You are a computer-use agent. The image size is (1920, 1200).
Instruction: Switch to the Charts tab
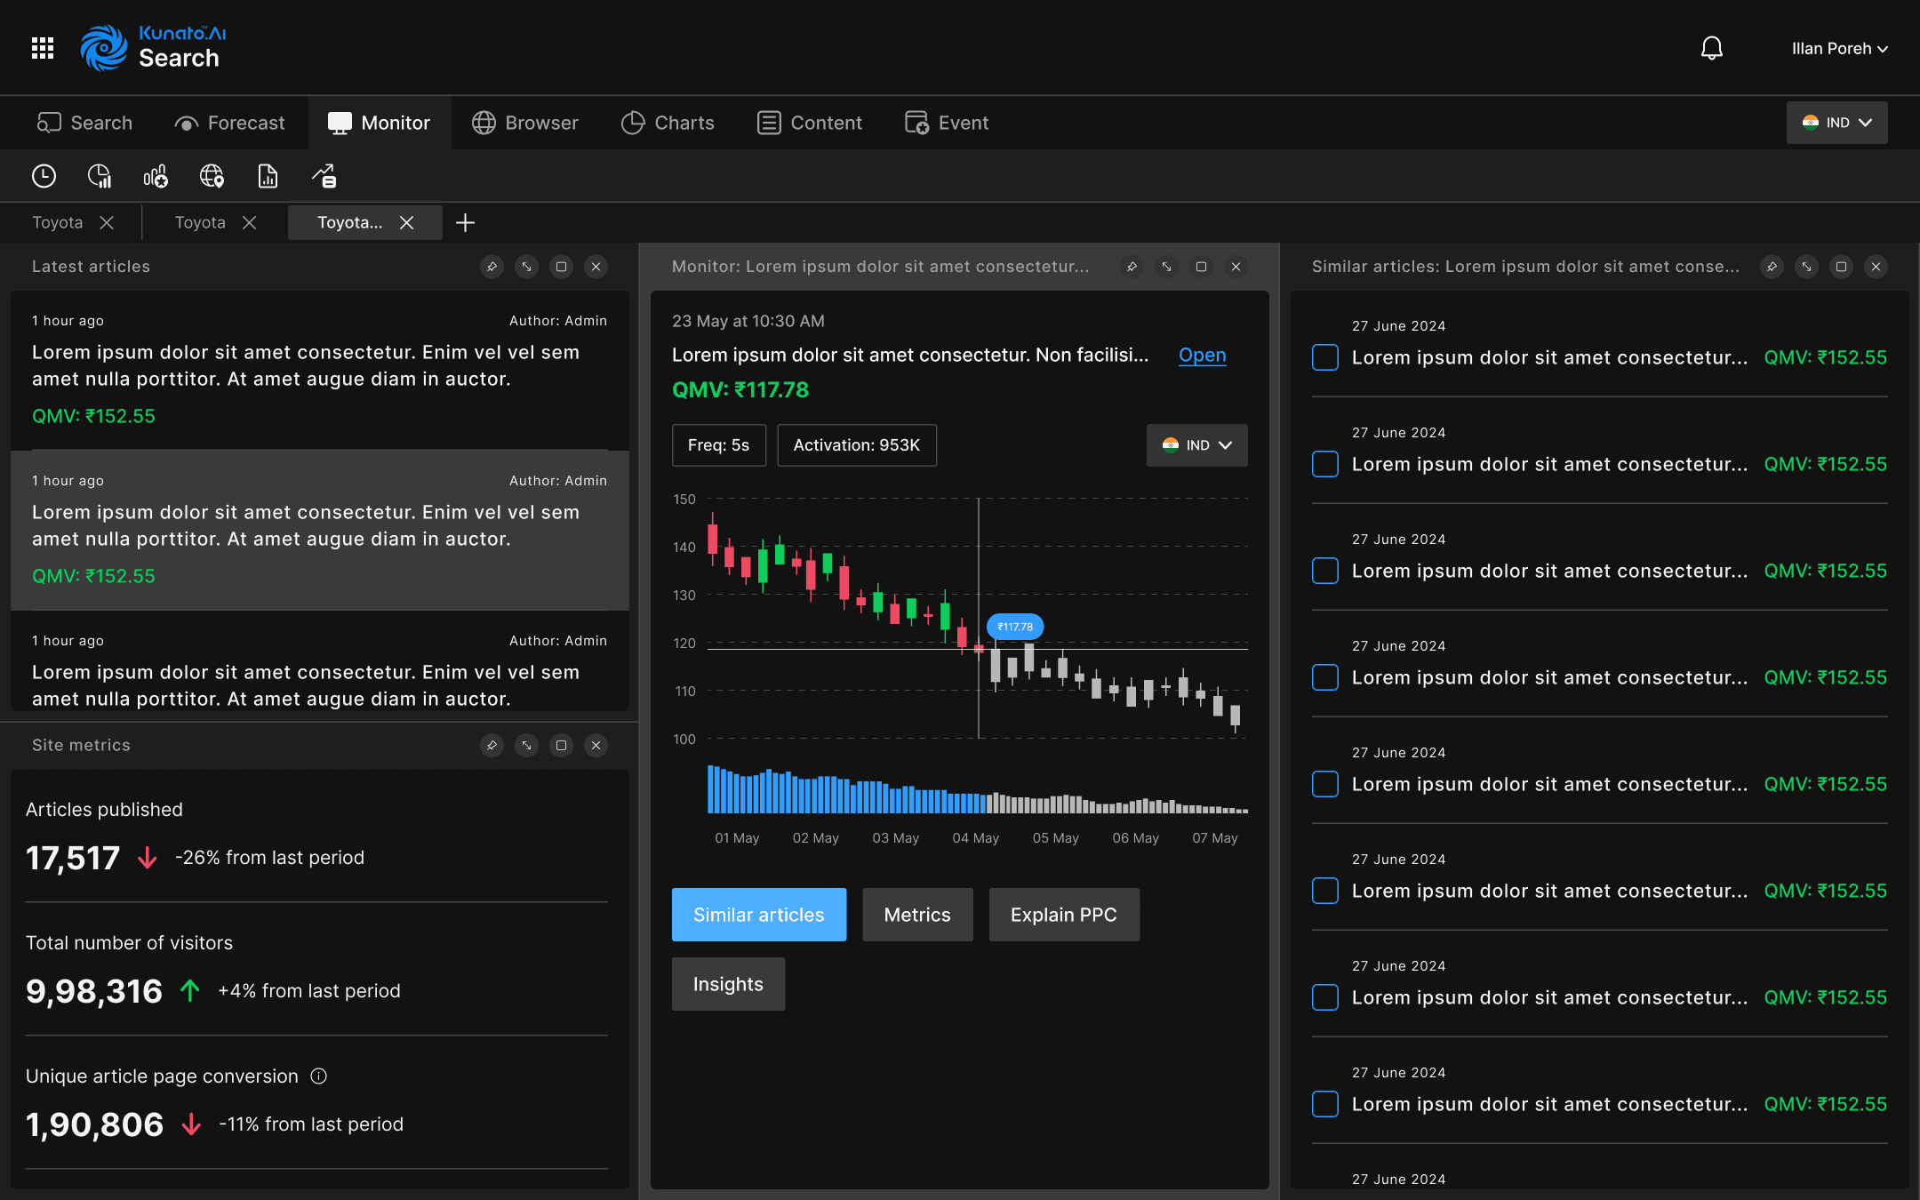(668, 123)
